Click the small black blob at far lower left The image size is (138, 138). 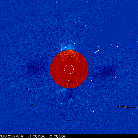pos(20,117)
